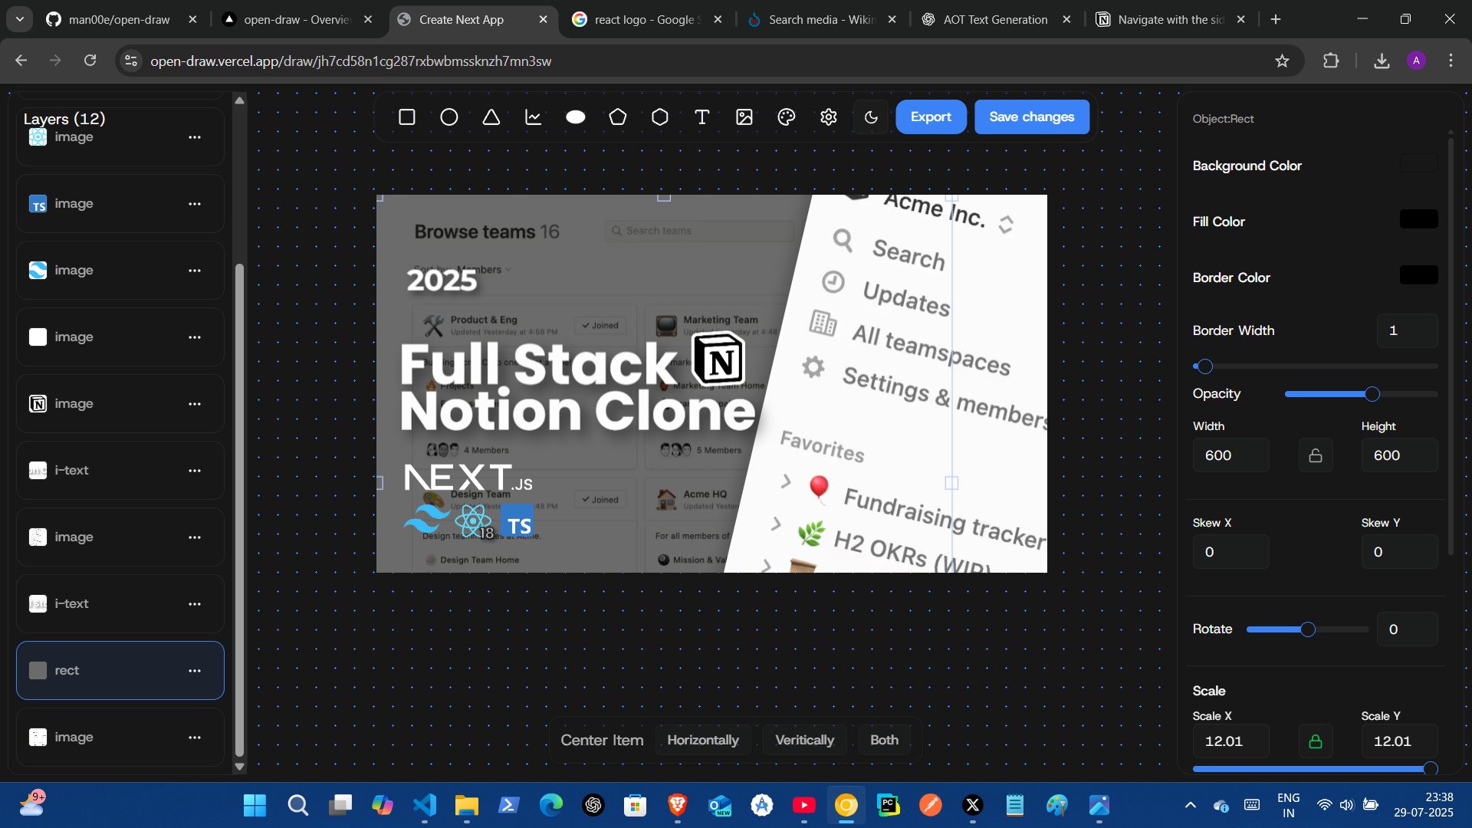Open options menu for rect layer
This screenshot has height=828, width=1472.
pyautogui.click(x=195, y=671)
